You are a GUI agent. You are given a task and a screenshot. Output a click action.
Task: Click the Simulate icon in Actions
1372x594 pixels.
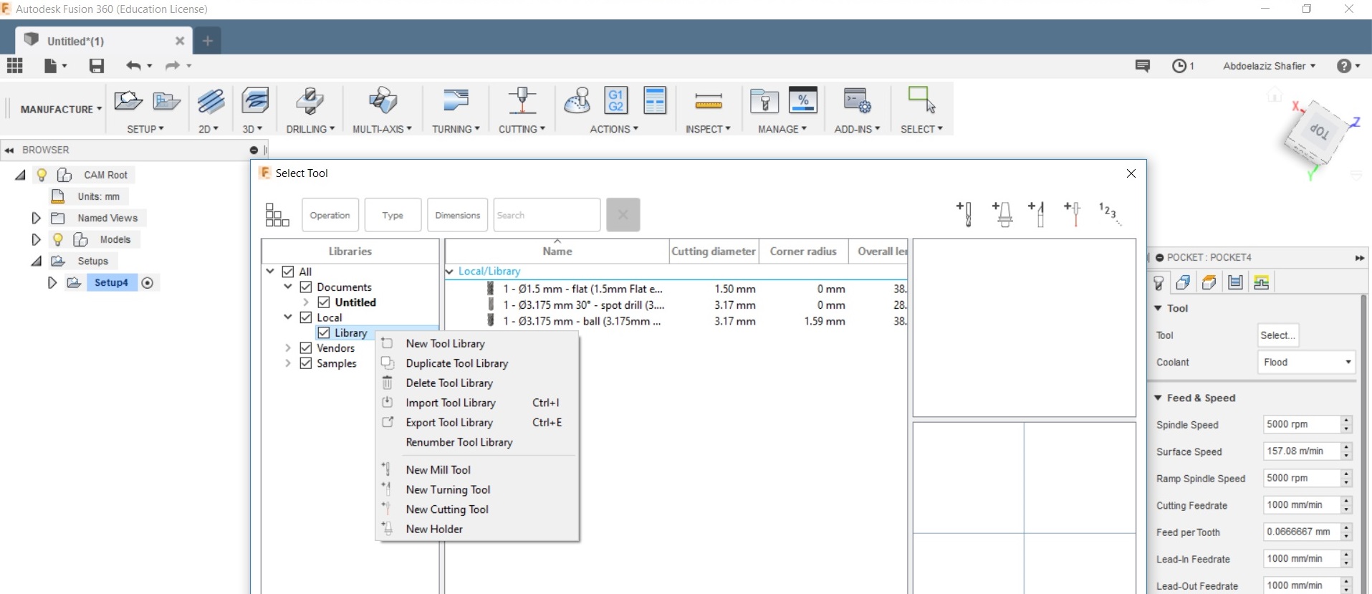[577, 101]
